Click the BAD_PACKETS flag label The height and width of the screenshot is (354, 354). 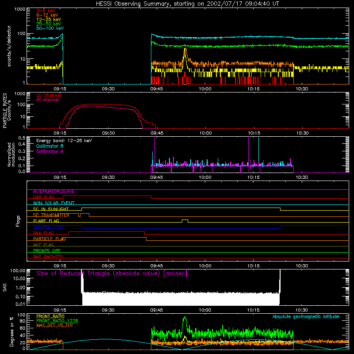pos(48,257)
